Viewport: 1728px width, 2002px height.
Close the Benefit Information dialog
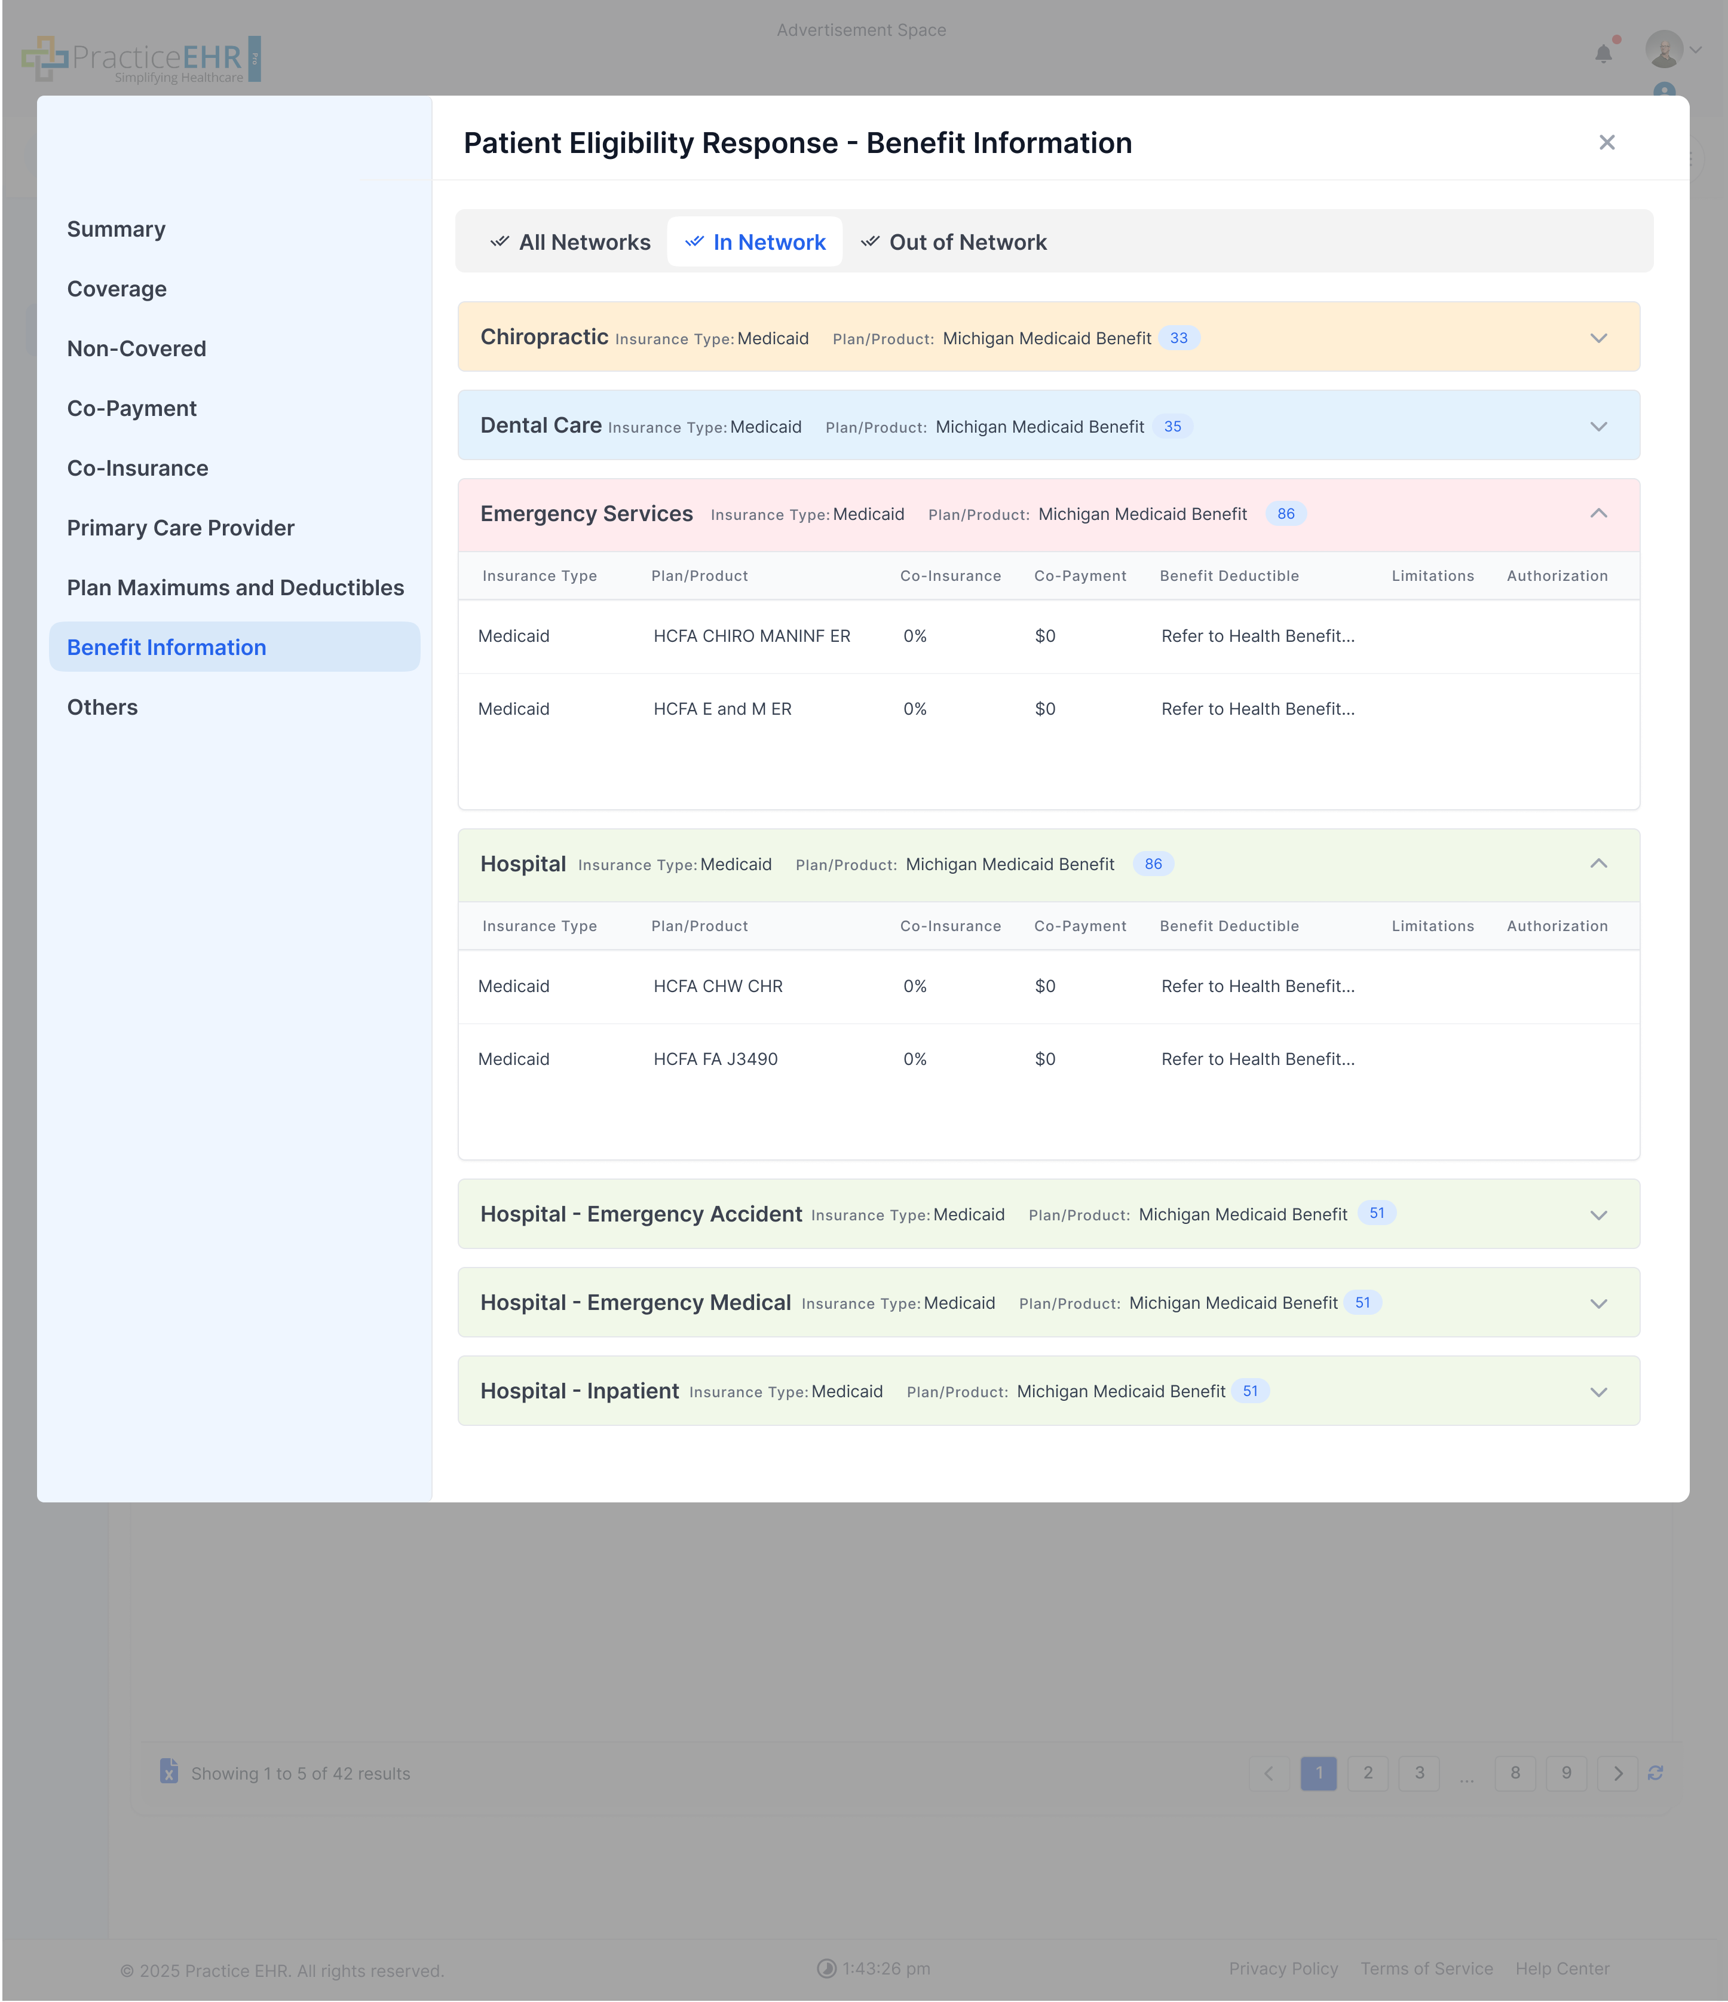point(1606,143)
